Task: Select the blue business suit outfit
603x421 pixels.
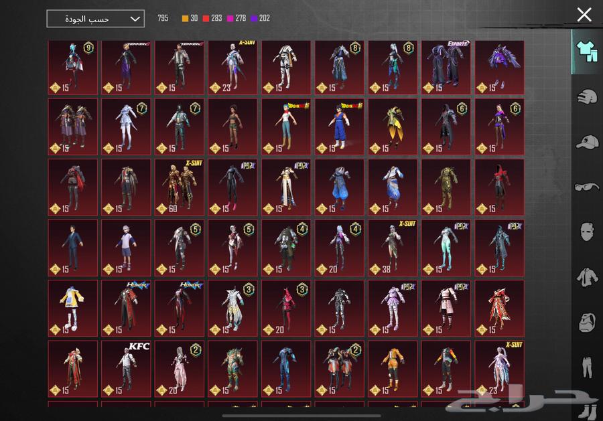Action: tap(72, 248)
